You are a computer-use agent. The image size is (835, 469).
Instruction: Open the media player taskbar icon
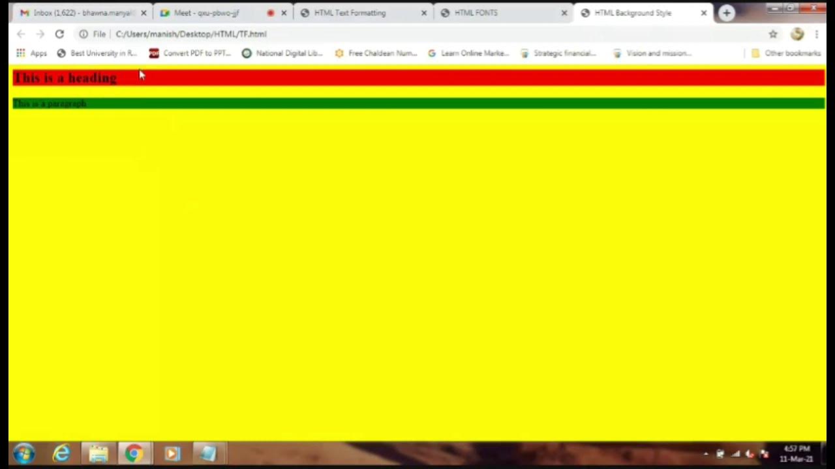tap(172, 453)
